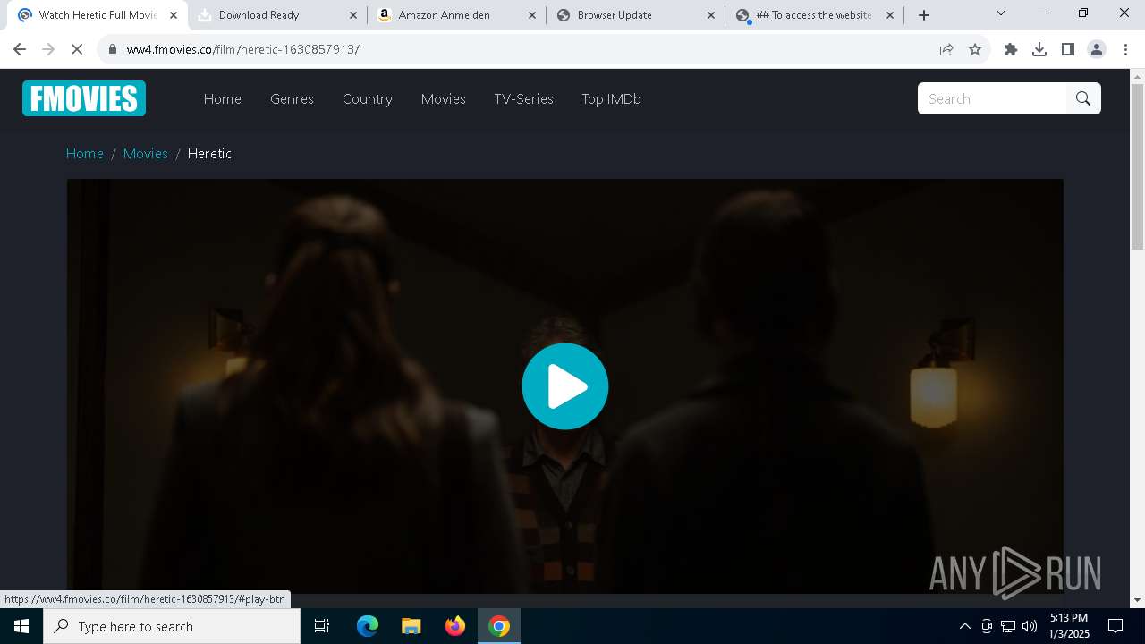Open the clock showing 5:13 PM
The width and height of the screenshot is (1145, 644).
click(1069, 626)
